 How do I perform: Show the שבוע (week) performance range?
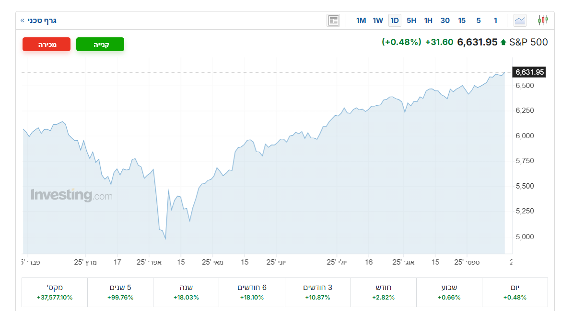[x=449, y=292]
